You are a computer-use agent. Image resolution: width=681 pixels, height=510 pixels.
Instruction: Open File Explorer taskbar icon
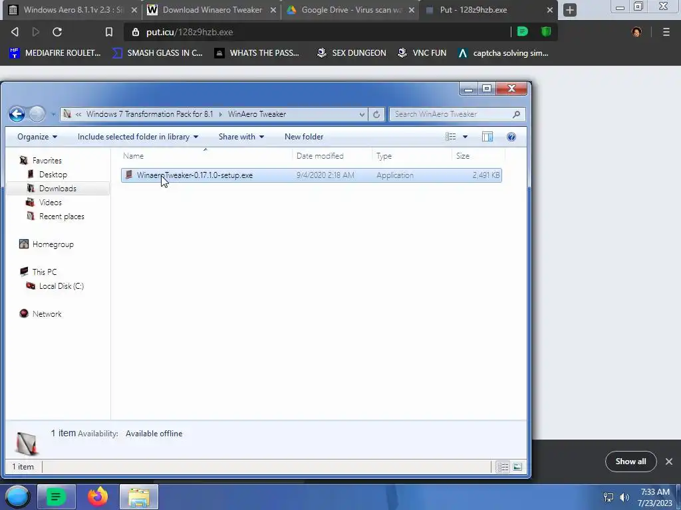pos(139,497)
